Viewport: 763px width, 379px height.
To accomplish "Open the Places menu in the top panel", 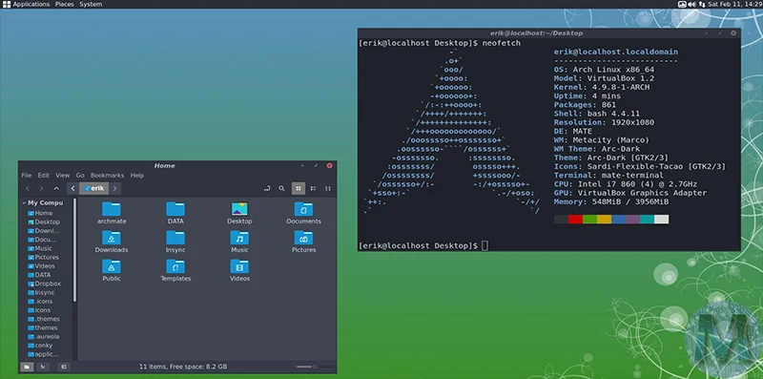I will (x=64, y=5).
